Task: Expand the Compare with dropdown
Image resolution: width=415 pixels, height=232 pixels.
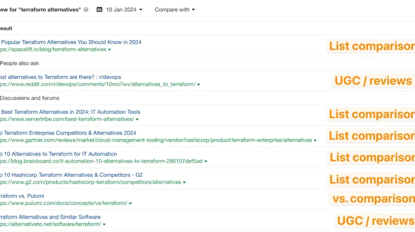Action: click(x=175, y=10)
